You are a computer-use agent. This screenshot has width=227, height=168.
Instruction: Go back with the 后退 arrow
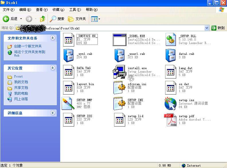coord(10,19)
